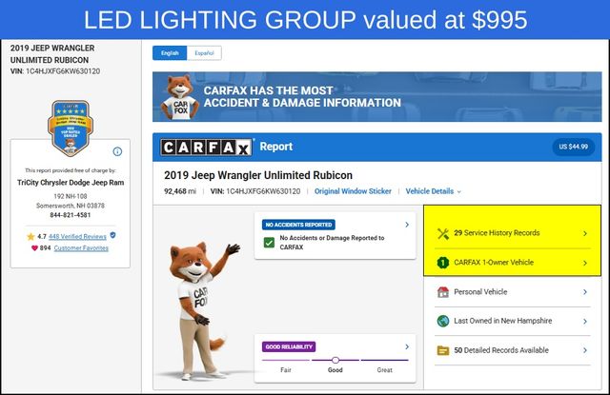Open the Original Window Sticker link
The width and height of the screenshot is (610, 395).
(x=353, y=191)
